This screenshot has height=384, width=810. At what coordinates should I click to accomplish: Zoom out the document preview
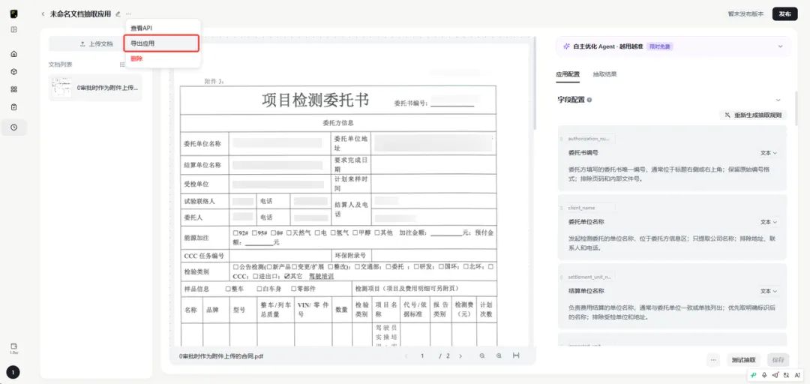click(x=482, y=356)
